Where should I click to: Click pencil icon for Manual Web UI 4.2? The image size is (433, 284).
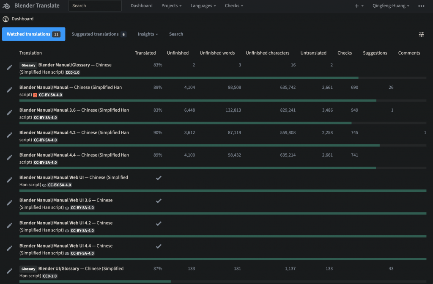click(9, 225)
